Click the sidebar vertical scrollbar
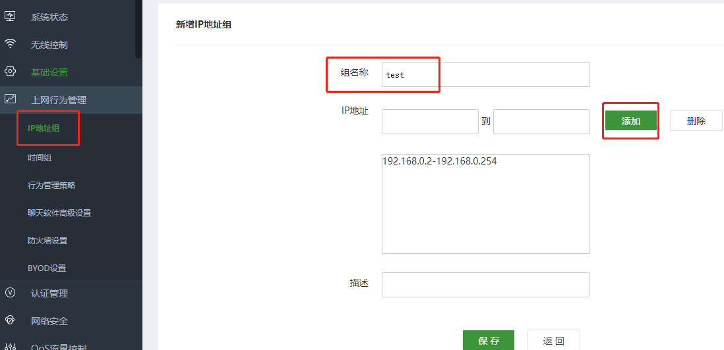The height and width of the screenshot is (350, 724). (x=138, y=28)
